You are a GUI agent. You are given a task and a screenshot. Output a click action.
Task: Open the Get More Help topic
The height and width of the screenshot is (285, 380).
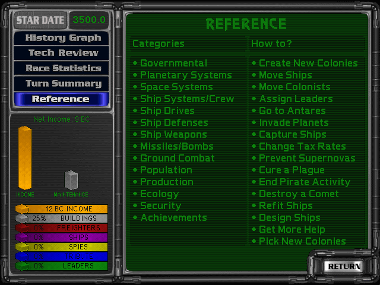[292, 230]
